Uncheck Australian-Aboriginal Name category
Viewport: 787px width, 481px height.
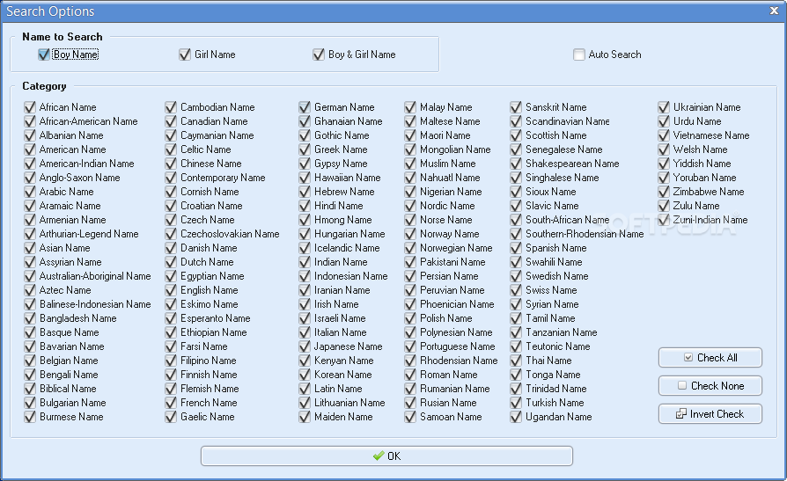pos(30,276)
